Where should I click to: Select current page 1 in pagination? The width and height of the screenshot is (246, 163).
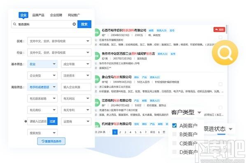click(115, 132)
